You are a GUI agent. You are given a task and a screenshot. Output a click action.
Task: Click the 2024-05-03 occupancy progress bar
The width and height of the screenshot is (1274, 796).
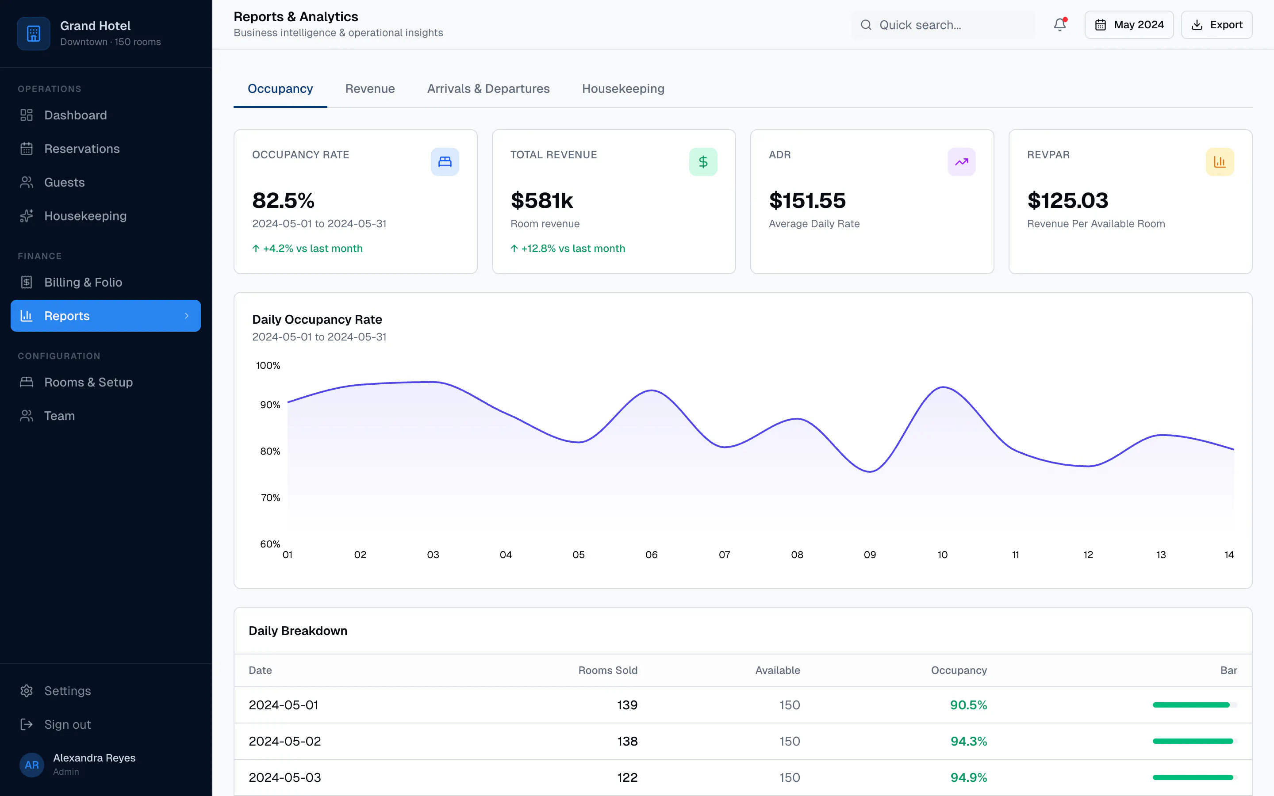(1194, 777)
